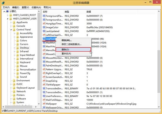Click the UserPreferenc... binary value icon
Viewport: 162px width, 114px height.
pyautogui.click(x=44, y=96)
